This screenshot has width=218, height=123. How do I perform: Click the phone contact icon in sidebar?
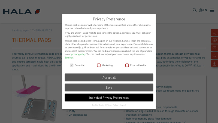pyautogui.click(x=214, y=33)
